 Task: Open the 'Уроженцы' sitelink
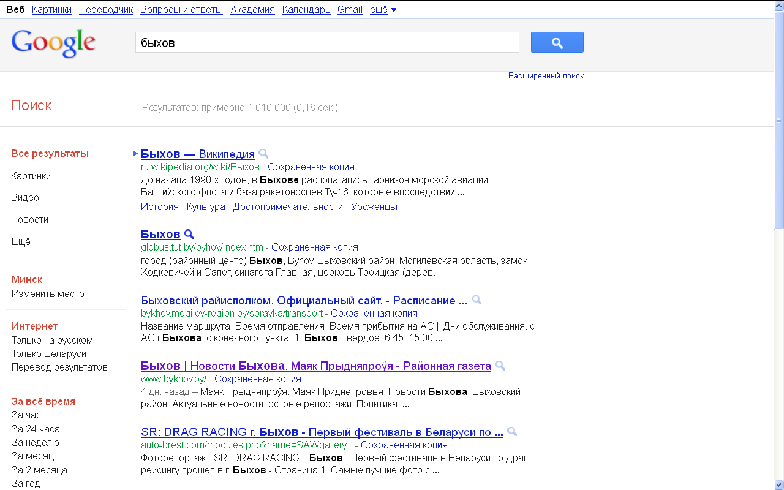pyautogui.click(x=374, y=206)
